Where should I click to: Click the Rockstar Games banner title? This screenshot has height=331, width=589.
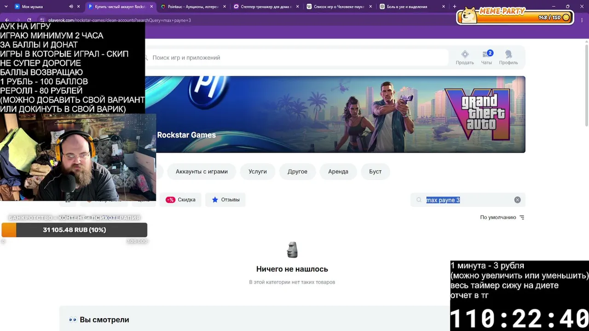pos(186,135)
